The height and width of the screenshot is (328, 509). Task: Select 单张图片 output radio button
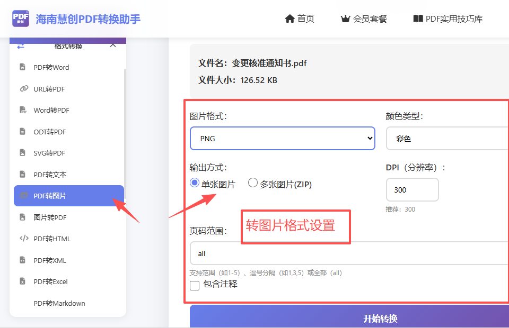195,183
